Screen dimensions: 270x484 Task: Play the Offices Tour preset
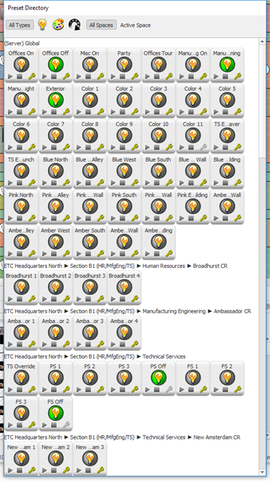click(148, 76)
